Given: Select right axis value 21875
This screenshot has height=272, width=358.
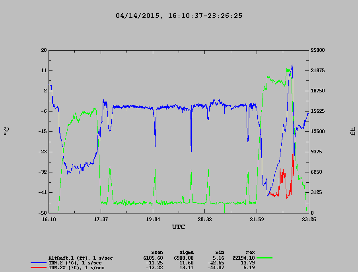Looking at the screenshot, I should click(x=317, y=70).
